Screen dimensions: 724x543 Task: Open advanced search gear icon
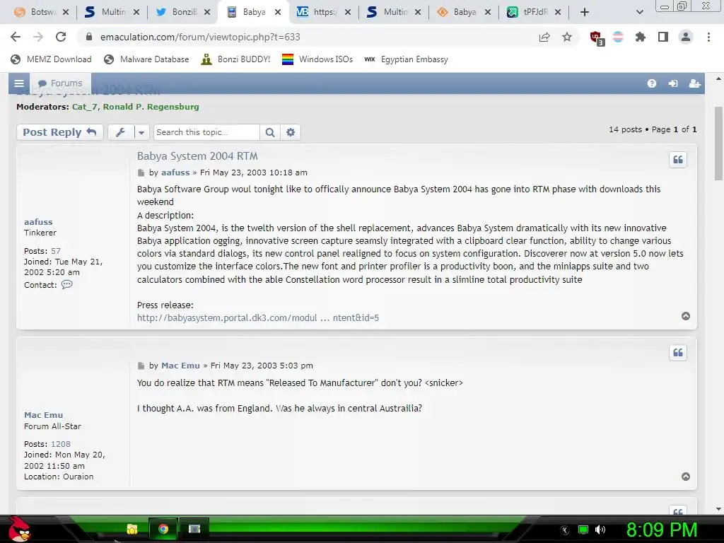291,132
